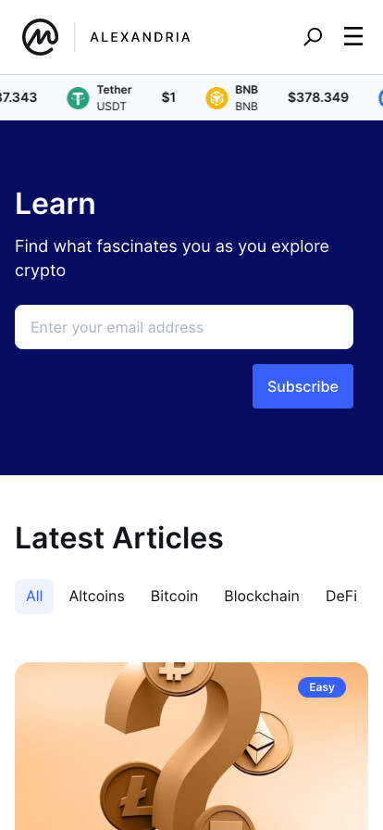Click the Tether coin icon
Viewport: 383px width, 830px height.
click(x=79, y=98)
